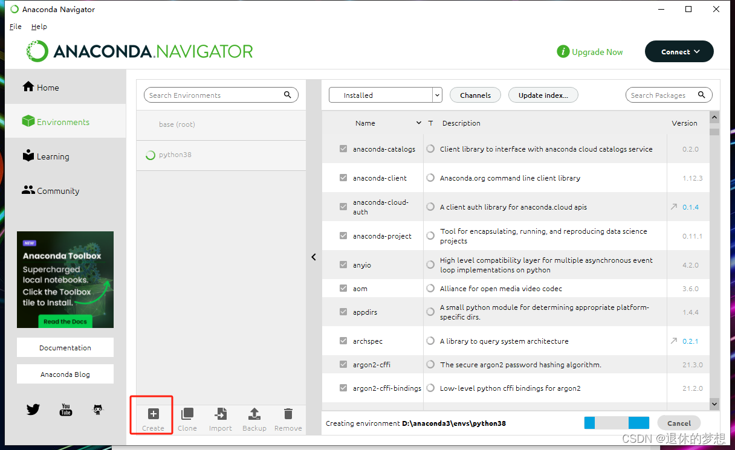The height and width of the screenshot is (450, 735).
Task: Open the Learning section
Action: pos(65,156)
